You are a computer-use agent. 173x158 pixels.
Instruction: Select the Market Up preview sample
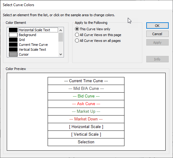pyautogui.click(x=86, y=112)
